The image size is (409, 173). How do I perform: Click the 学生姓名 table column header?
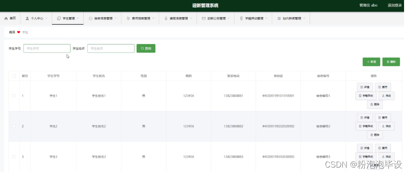point(99,76)
